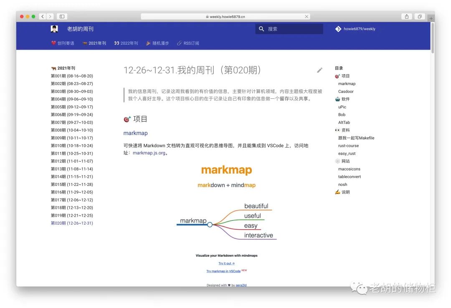Image resolution: width=451 pixels, height=308 pixels.
Task: Open the Safari tab overview icon
Action: (x=420, y=16)
